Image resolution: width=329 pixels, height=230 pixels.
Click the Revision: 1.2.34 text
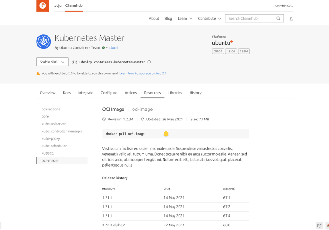click(120, 119)
